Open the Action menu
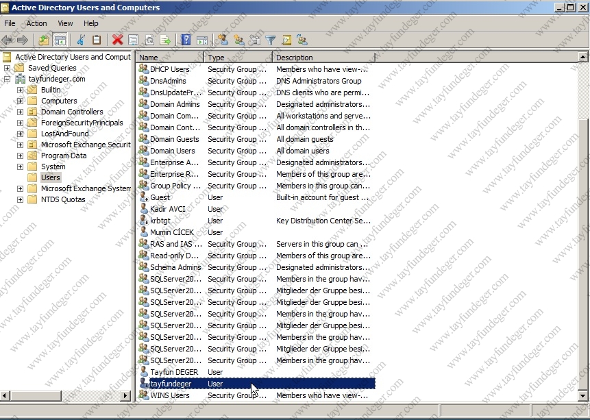This screenshot has width=590, height=420. [36, 23]
